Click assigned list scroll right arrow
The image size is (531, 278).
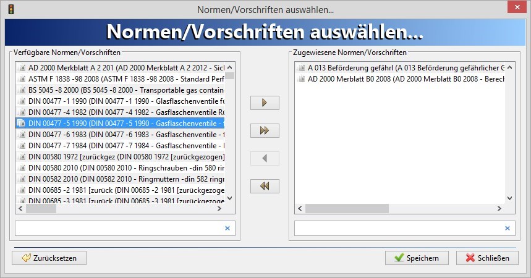click(499, 209)
